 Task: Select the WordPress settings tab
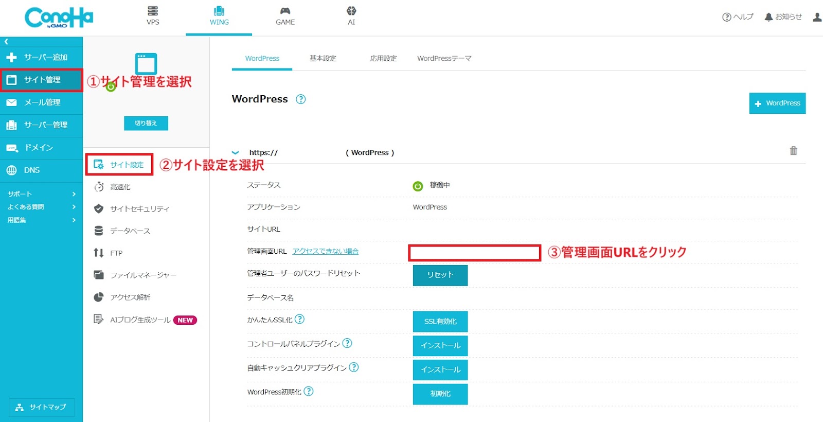click(x=262, y=59)
